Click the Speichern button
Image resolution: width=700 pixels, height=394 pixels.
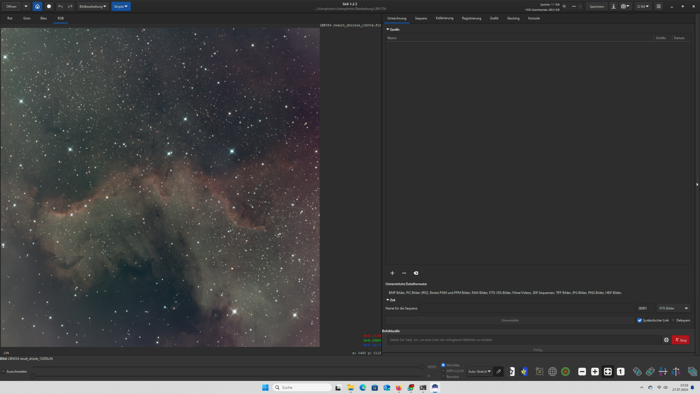click(596, 6)
